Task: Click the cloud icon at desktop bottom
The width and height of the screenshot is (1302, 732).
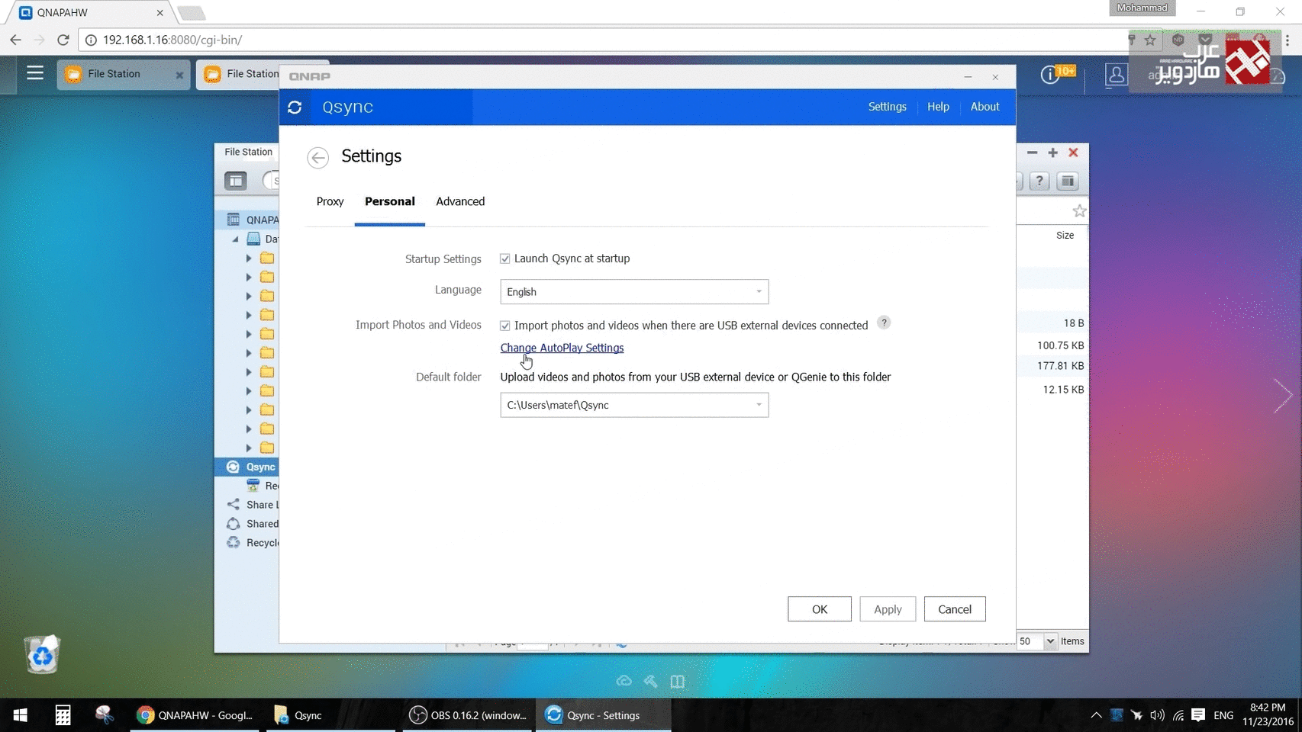Action: coord(624,681)
